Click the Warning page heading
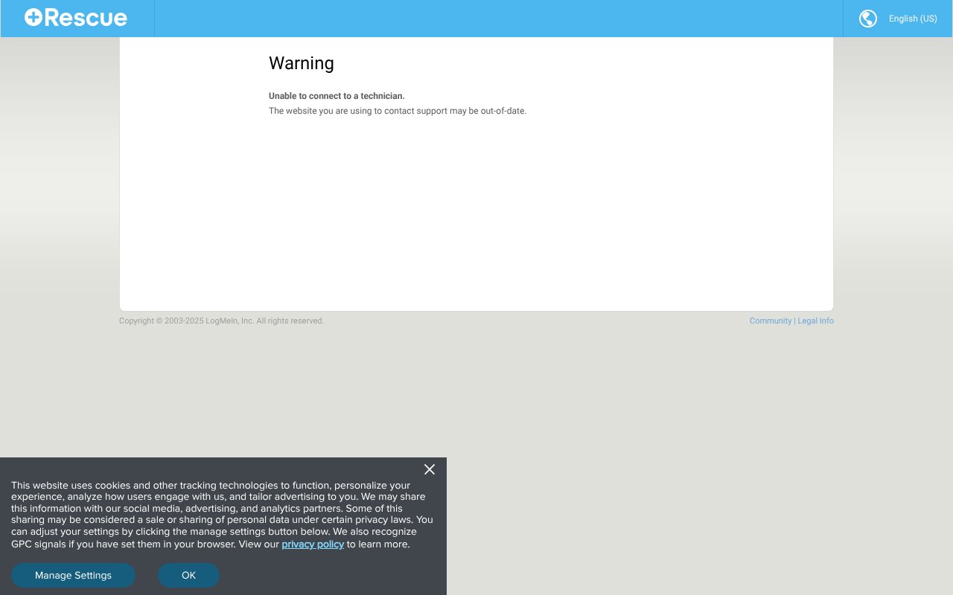 [302, 63]
